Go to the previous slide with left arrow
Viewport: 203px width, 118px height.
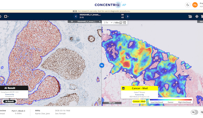(76, 16)
